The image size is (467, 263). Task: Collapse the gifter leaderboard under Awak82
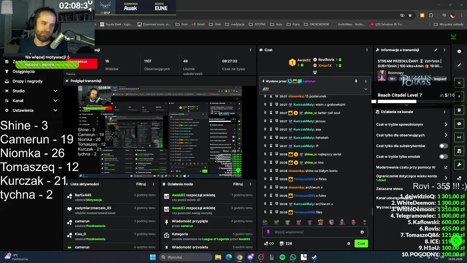[x=315, y=73]
